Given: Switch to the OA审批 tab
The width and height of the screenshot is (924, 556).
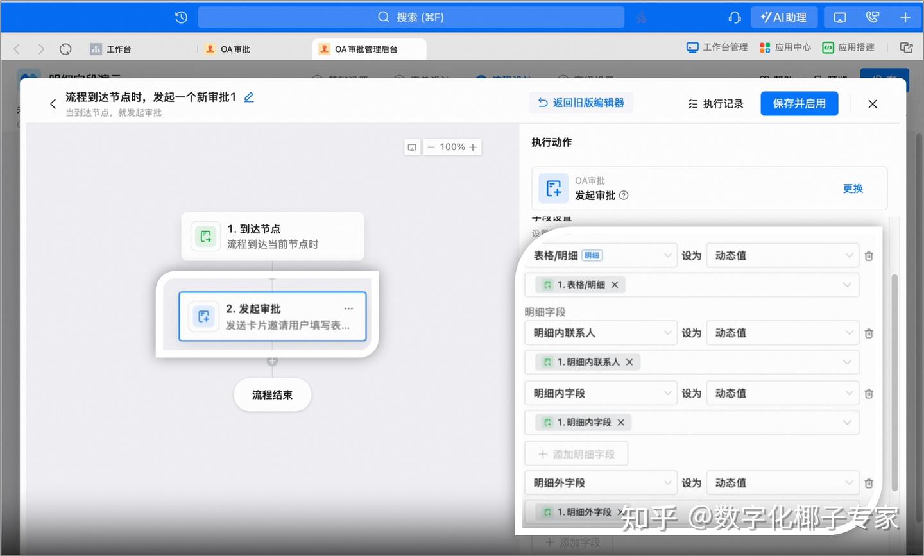Looking at the screenshot, I should tap(228, 49).
